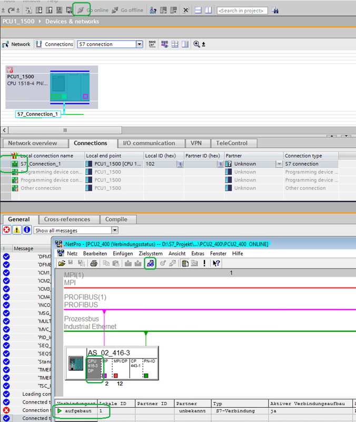Click the connection status activation icon in NetPro
This screenshot has width=356, height=422.
151,263
